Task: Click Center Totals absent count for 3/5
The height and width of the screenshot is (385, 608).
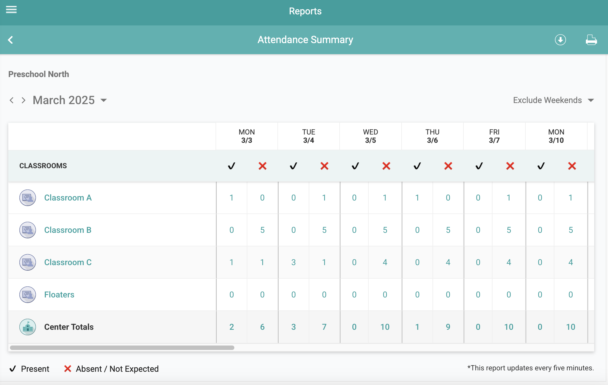Action: tap(385, 327)
